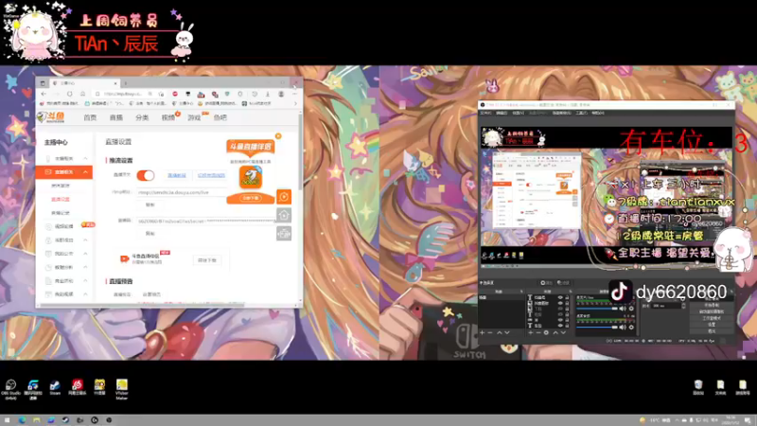Toggle visibility eye of topmost OBS source
This screenshot has width=757, height=426.
point(560,297)
